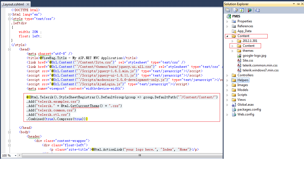Click the Show All Files icon
304x186 pixels.
coord(235,10)
